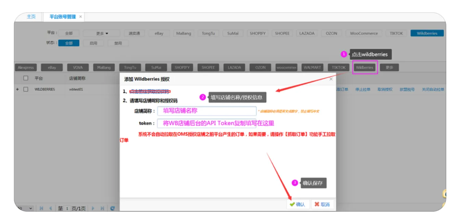Screen dimensions: 460x224
Task: Click the next page arrow
Action: point(93,208)
